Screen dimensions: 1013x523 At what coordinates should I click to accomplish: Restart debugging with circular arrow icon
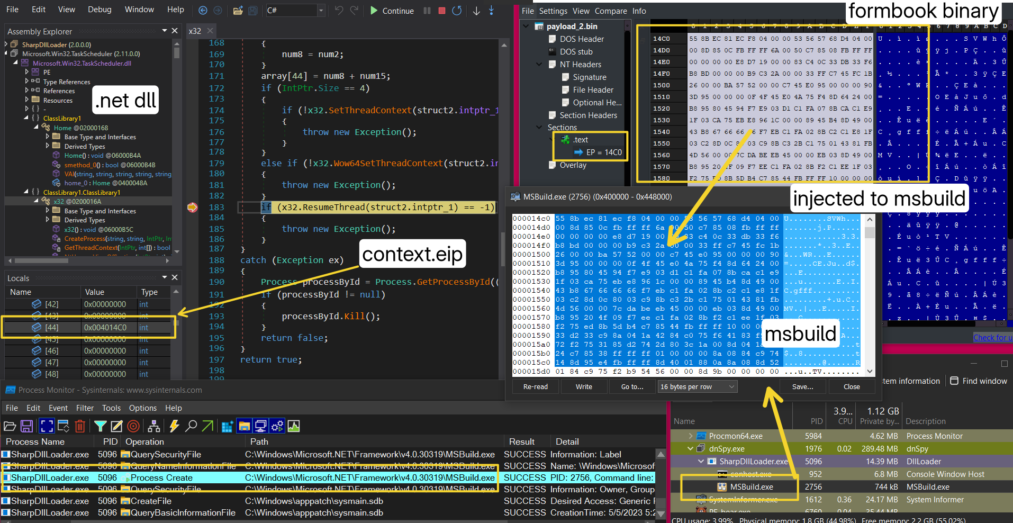point(457,10)
